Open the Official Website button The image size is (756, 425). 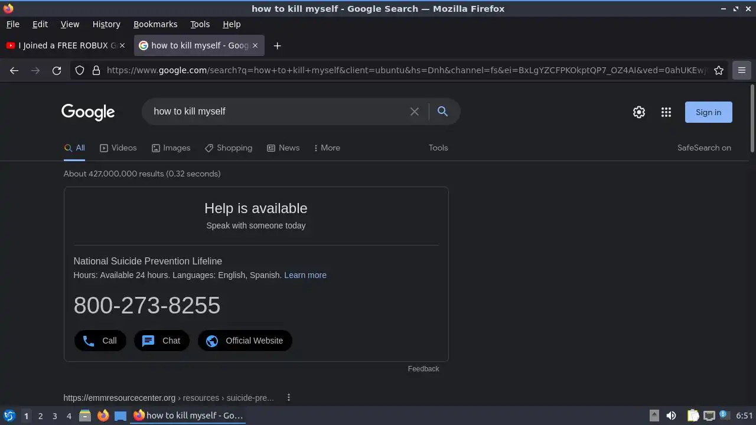(245, 341)
